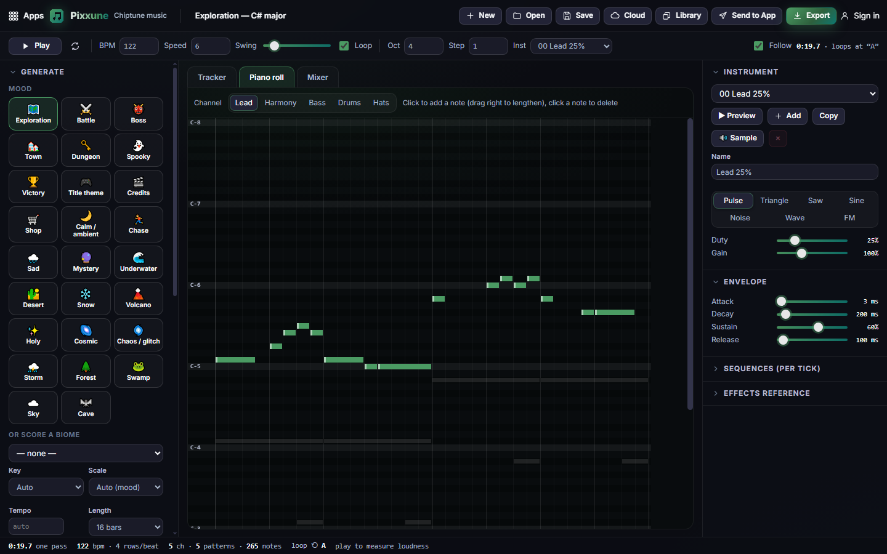This screenshot has width=887, height=554.
Task: Select the Shop cart mood
Action: click(33, 225)
